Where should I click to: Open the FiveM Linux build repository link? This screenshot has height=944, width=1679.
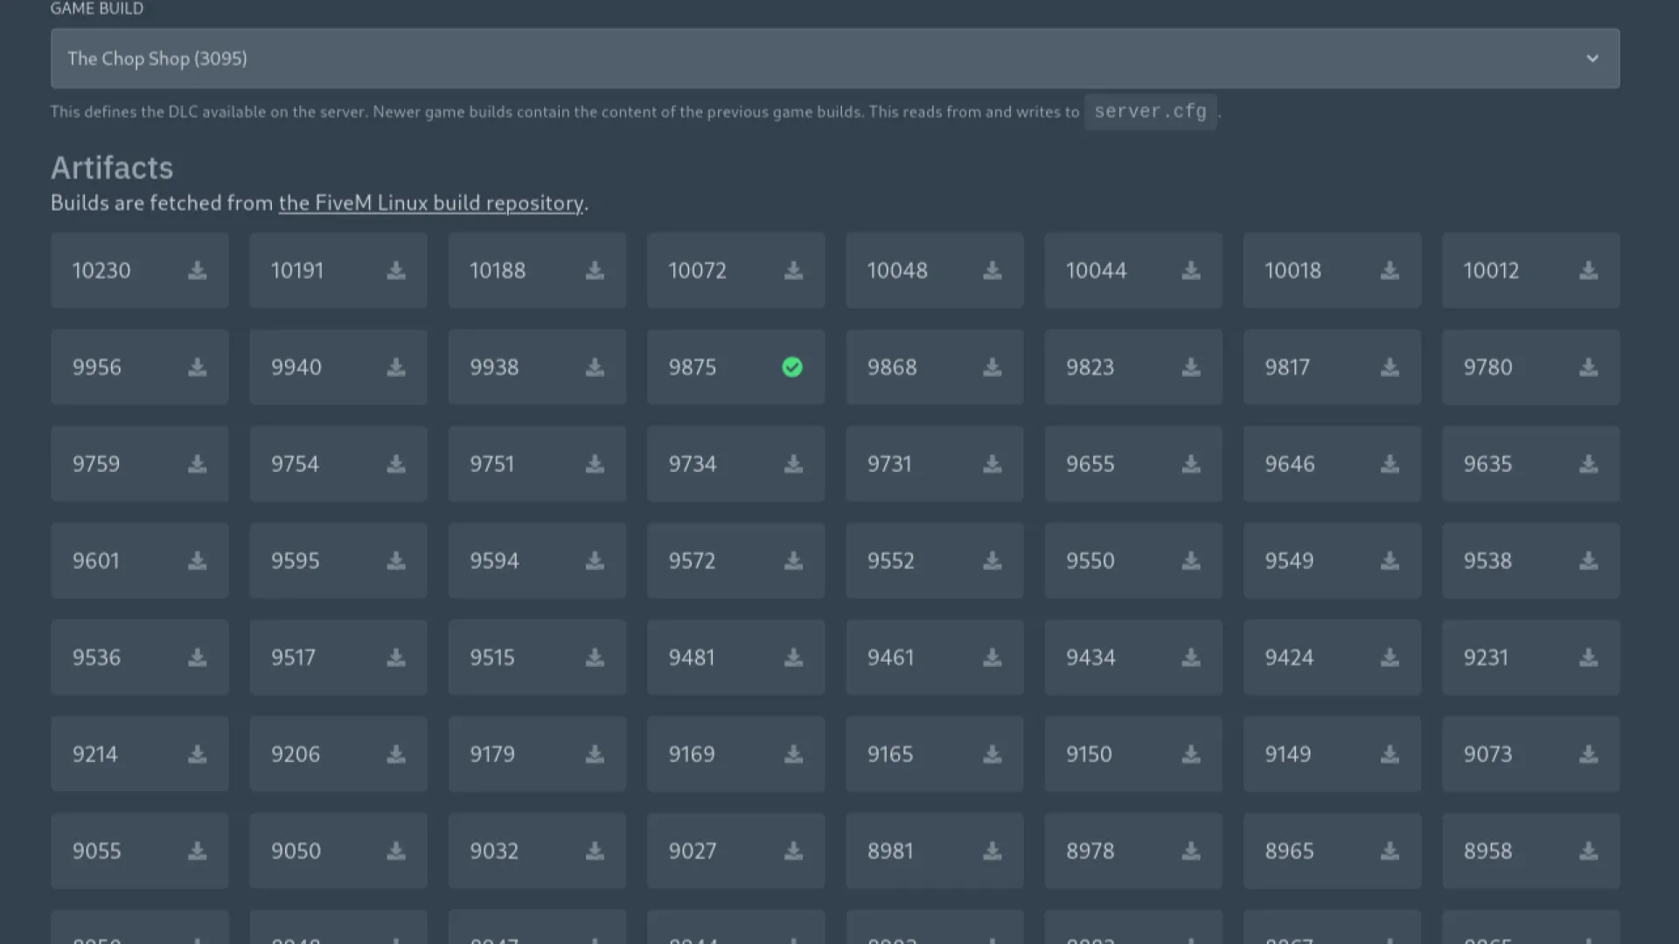tap(430, 203)
